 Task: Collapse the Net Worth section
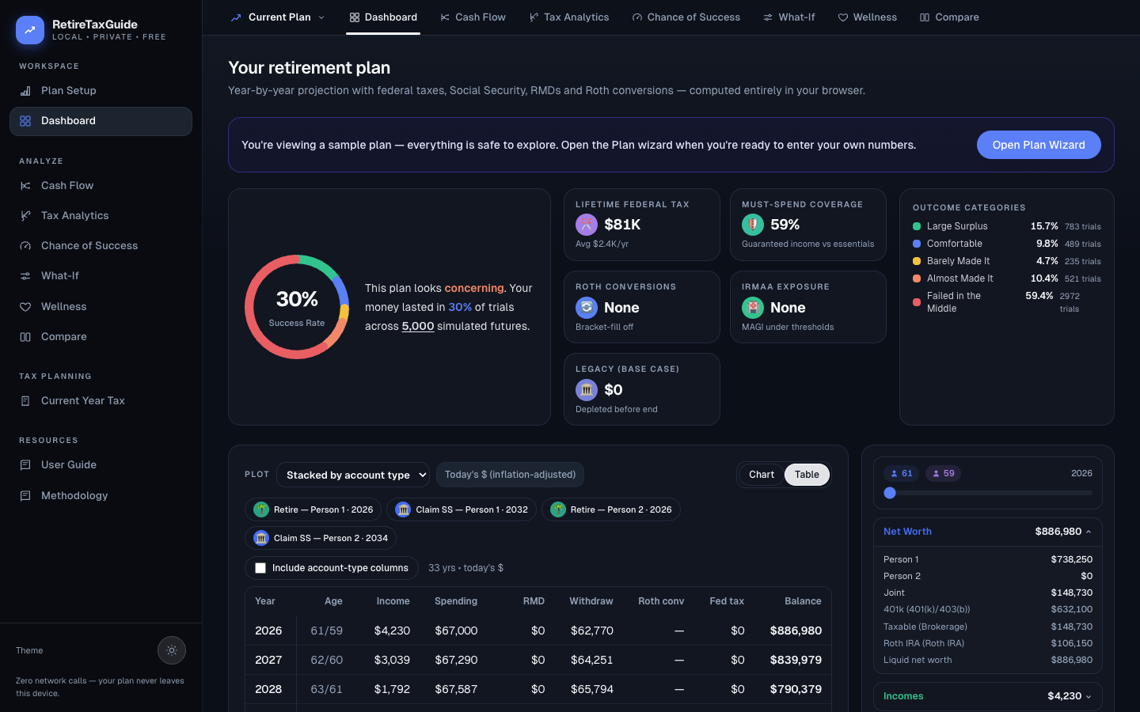988,532
